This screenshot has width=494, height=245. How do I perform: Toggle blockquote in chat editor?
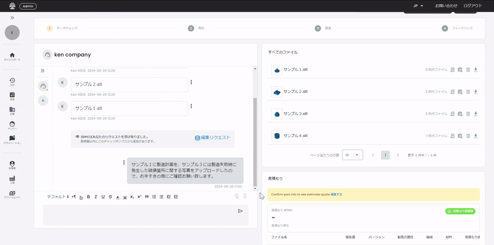(147, 197)
